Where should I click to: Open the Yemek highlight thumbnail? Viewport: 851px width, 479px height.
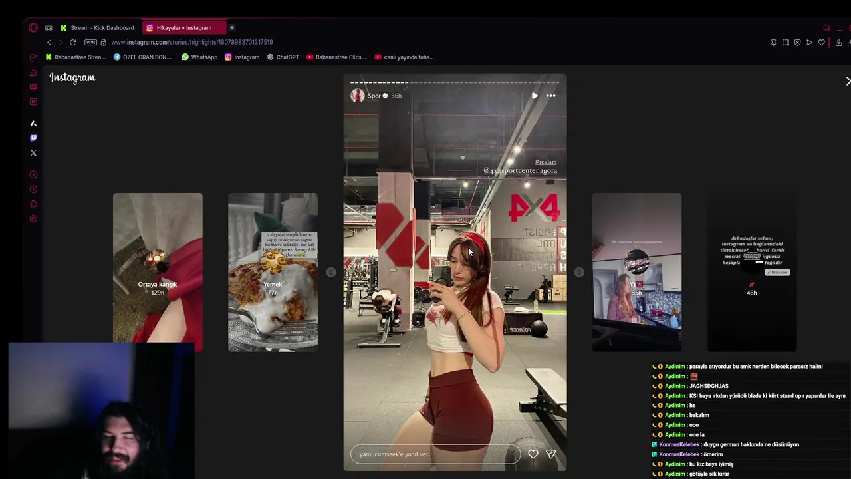273,272
